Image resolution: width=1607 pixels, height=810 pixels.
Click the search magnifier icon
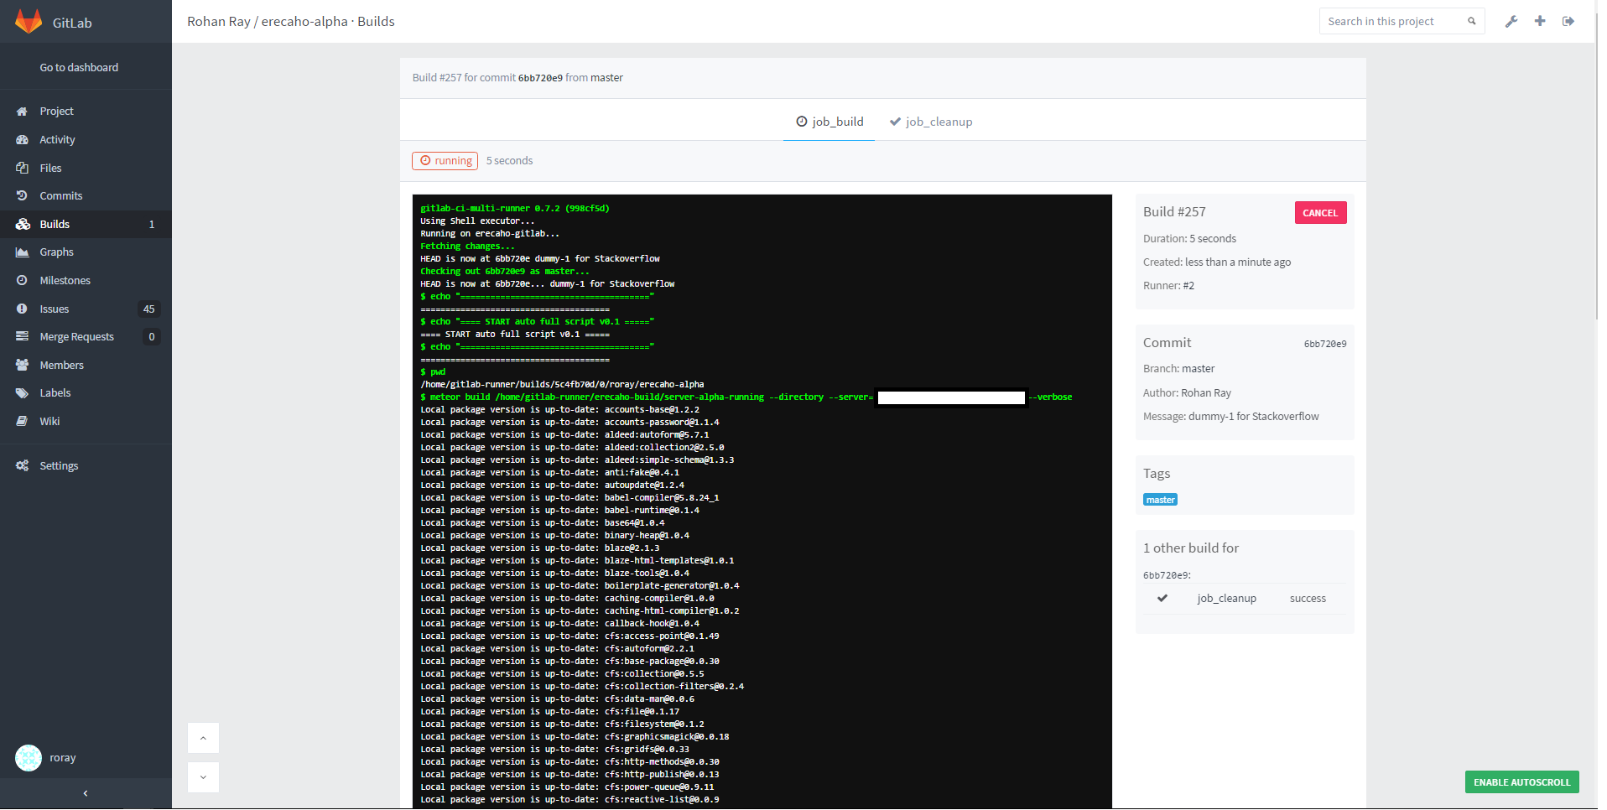pos(1471,21)
